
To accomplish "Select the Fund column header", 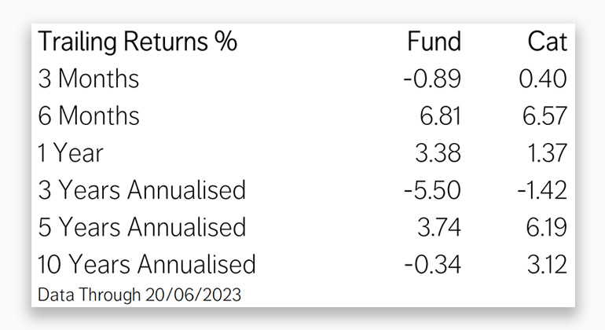I will [x=434, y=42].
